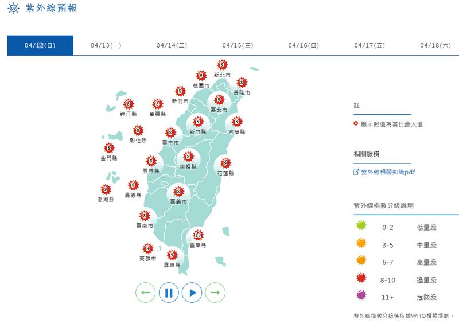Screen dimensions: 459x323
Task: Switch to the 04/13 Monday tab
Action: [106, 45]
